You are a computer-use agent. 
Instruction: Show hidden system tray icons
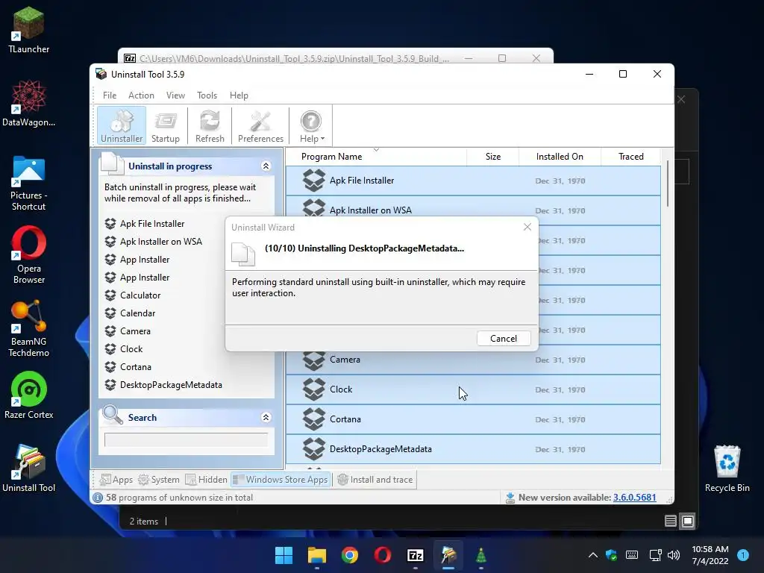click(593, 555)
